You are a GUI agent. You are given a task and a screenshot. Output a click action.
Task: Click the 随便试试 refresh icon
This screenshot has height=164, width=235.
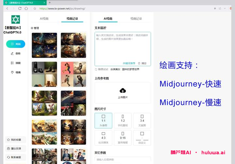tap(96, 69)
